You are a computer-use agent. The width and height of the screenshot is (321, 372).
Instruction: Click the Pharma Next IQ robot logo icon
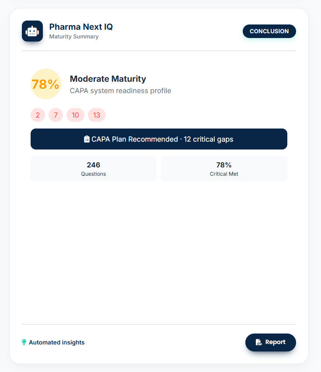[x=32, y=31]
